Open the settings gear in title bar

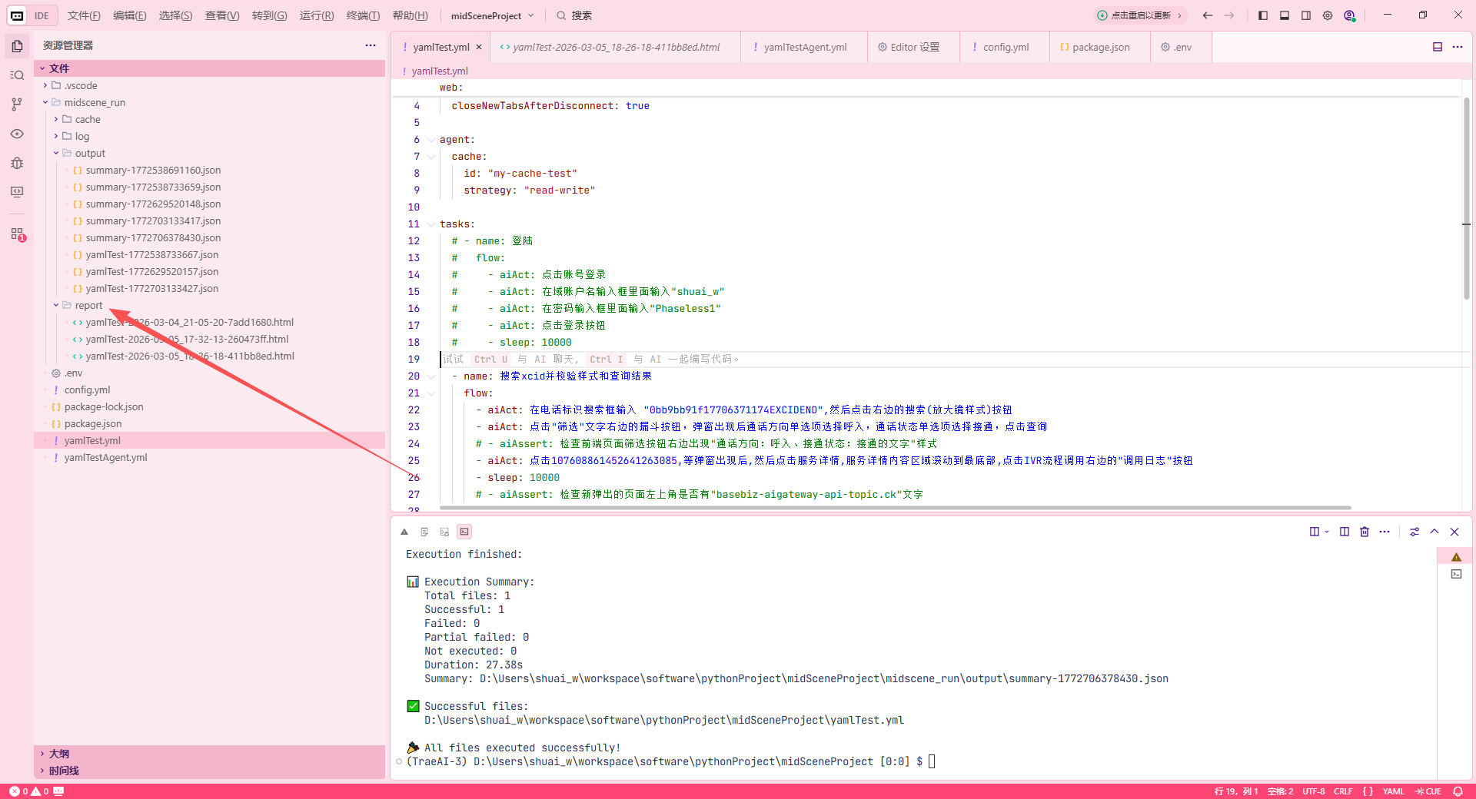1328,15
